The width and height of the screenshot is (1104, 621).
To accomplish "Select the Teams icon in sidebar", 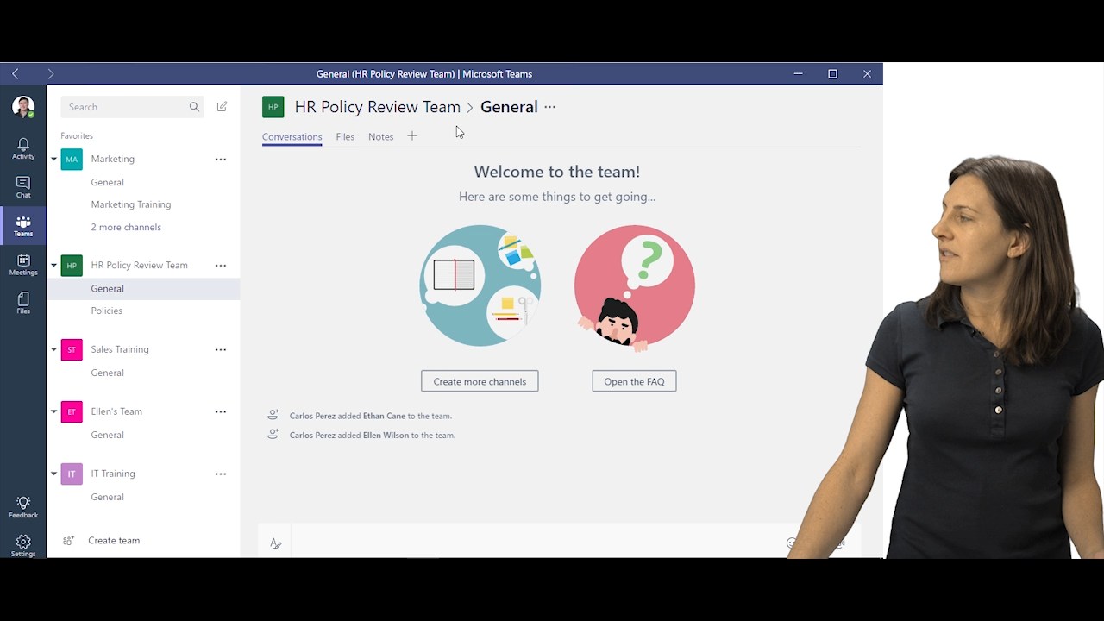I will click(x=23, y=226).
